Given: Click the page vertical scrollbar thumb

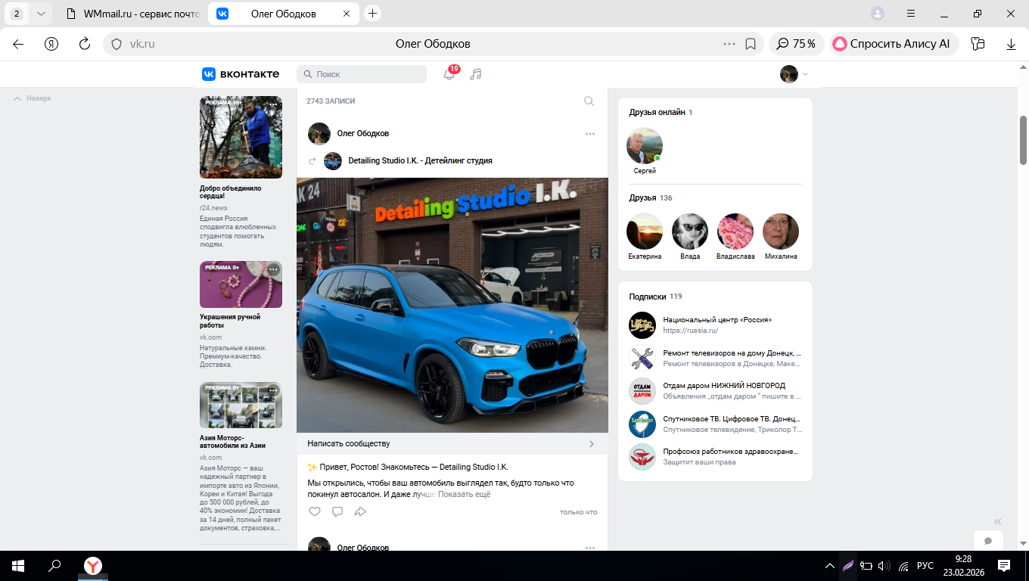Looking at the screenshot, I should pyautogui.click(x=1024, y=140).
